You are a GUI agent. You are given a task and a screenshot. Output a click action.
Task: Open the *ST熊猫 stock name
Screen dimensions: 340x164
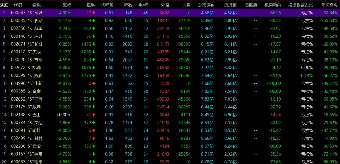click(35, 75)
